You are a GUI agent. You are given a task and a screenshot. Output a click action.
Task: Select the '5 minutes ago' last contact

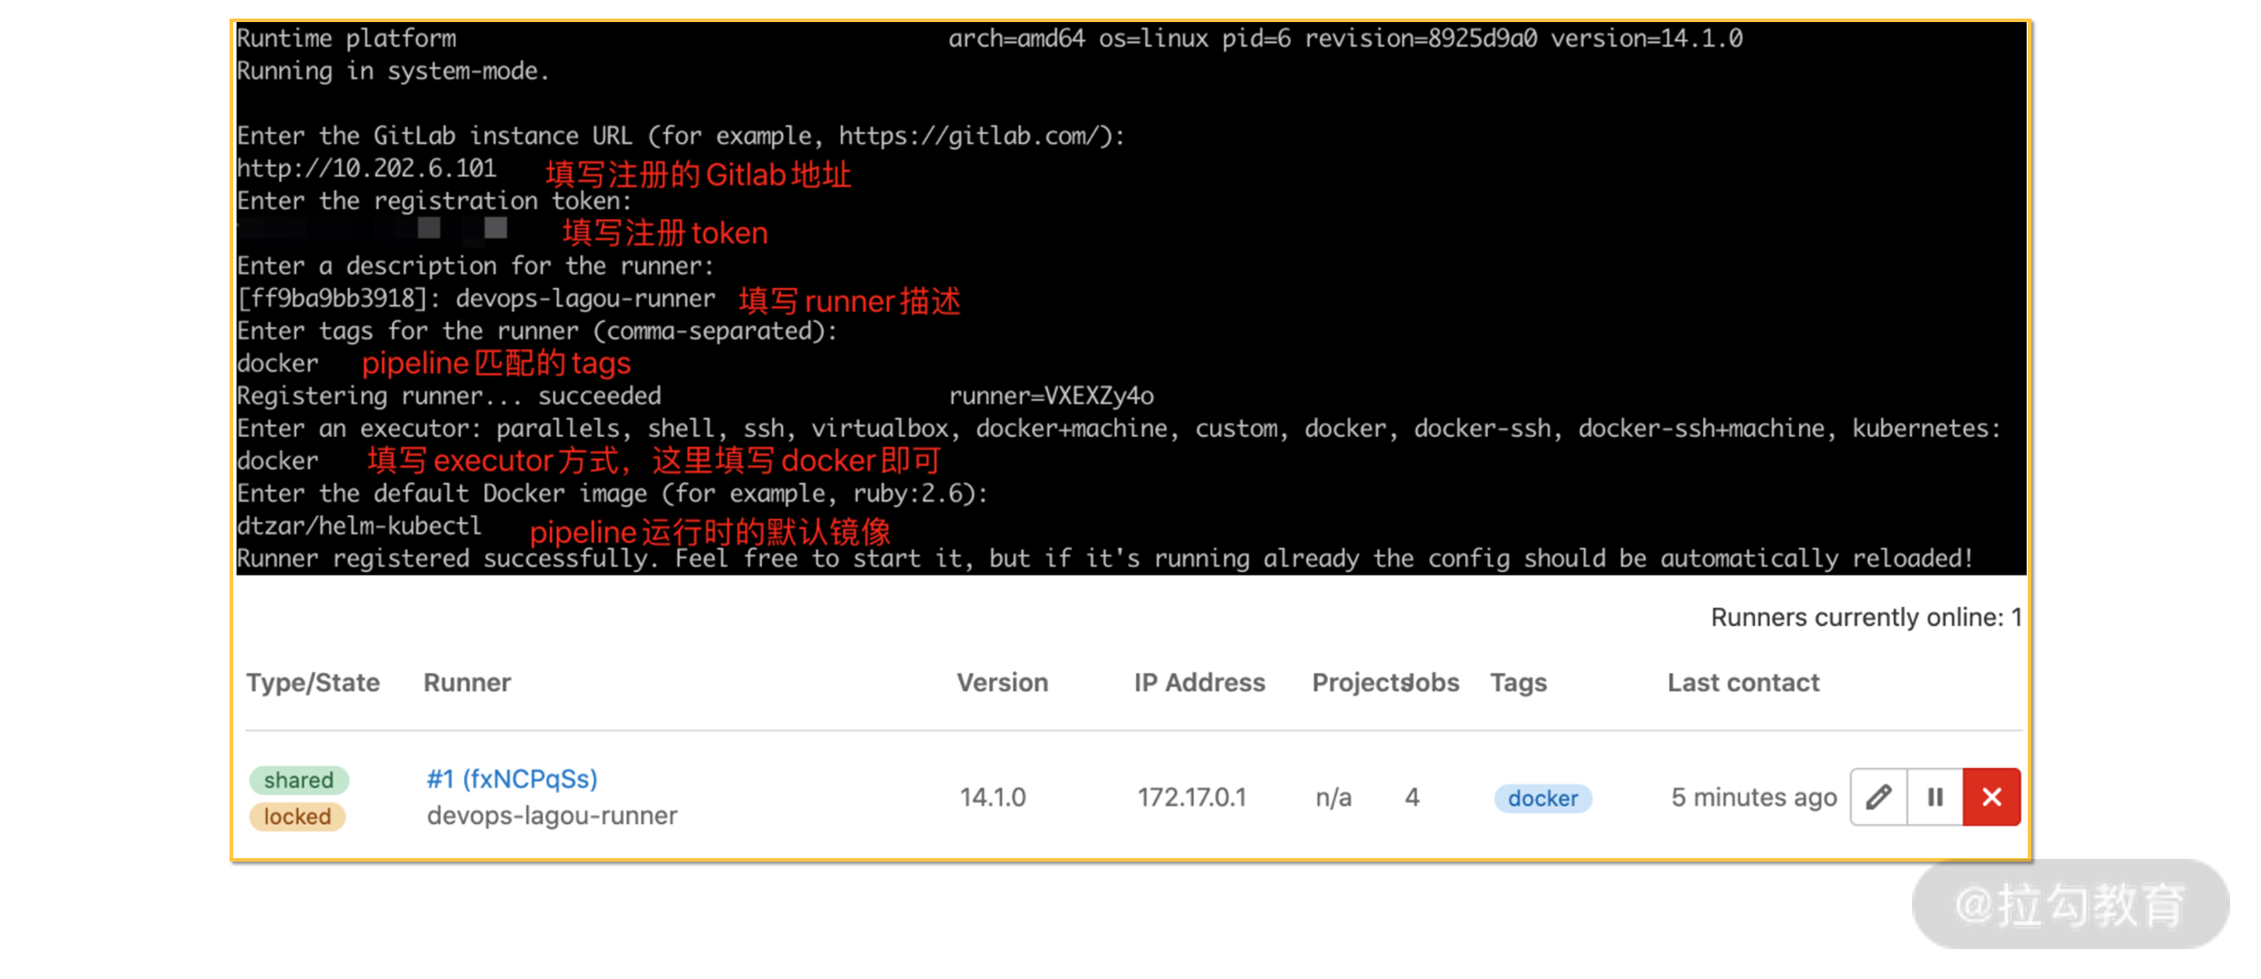coord(1753,797)
